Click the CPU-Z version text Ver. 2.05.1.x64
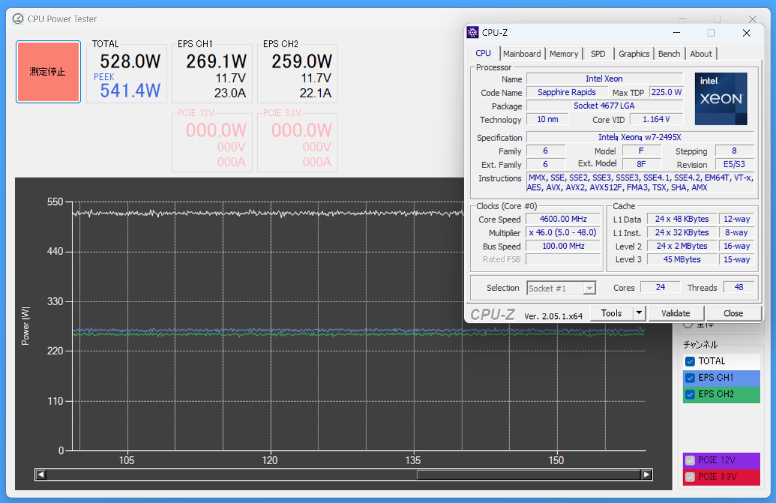The height and width of the screenshot is (503, 776). point(554,316)
